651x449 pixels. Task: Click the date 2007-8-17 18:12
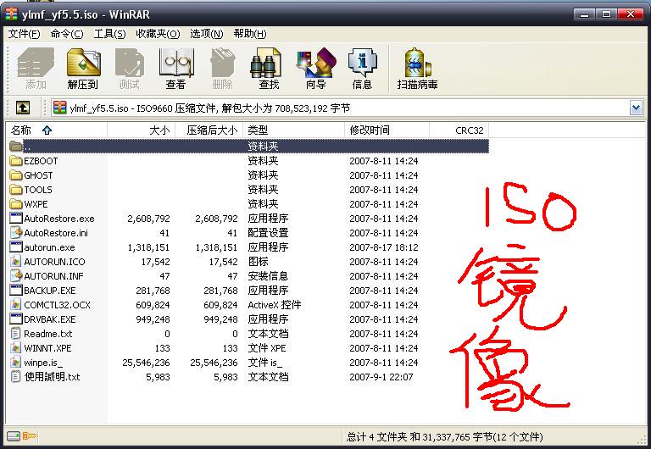(384, 247)
